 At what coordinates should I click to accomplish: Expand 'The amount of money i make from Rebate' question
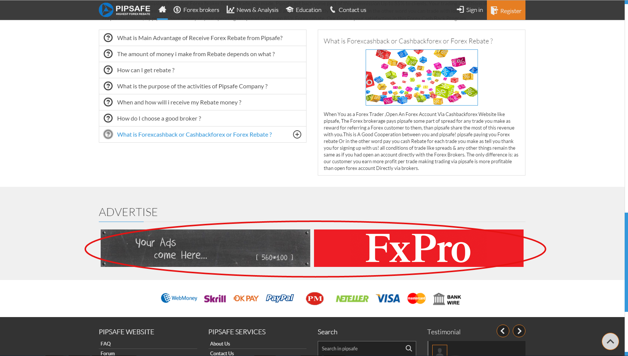202,54
